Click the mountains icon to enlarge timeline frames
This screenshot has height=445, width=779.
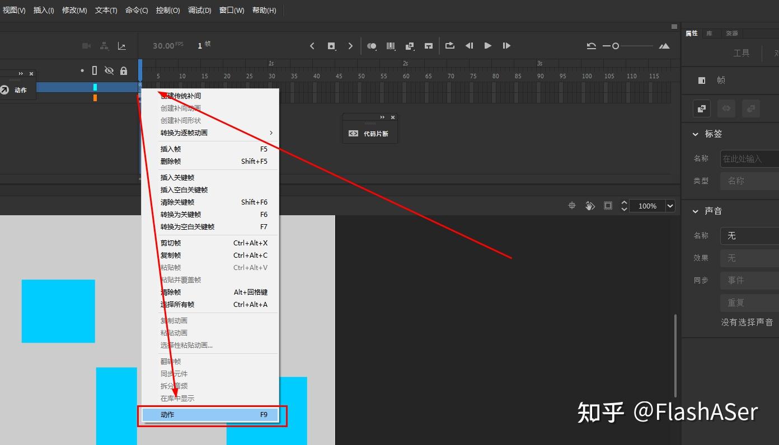pos(664,46)
